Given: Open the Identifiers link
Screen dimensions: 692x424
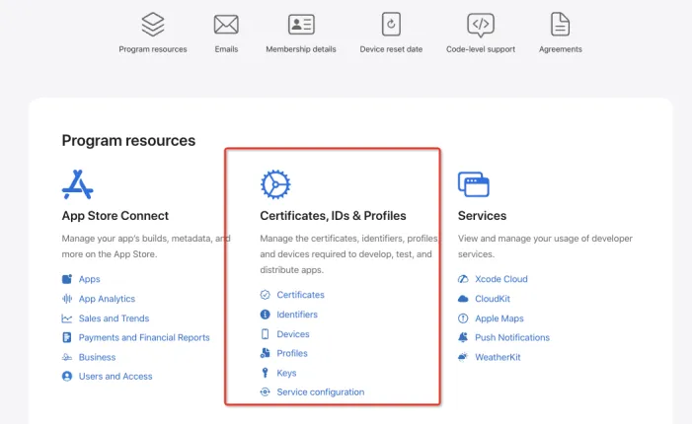Looking at the screenshot, I should coord(297,315).
